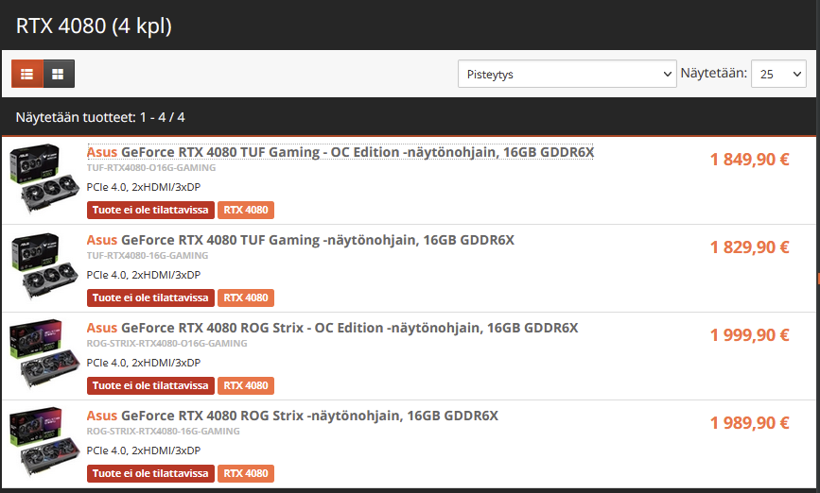Click RTX 4080 tag on ROG Strix OC row

point(246,385)
